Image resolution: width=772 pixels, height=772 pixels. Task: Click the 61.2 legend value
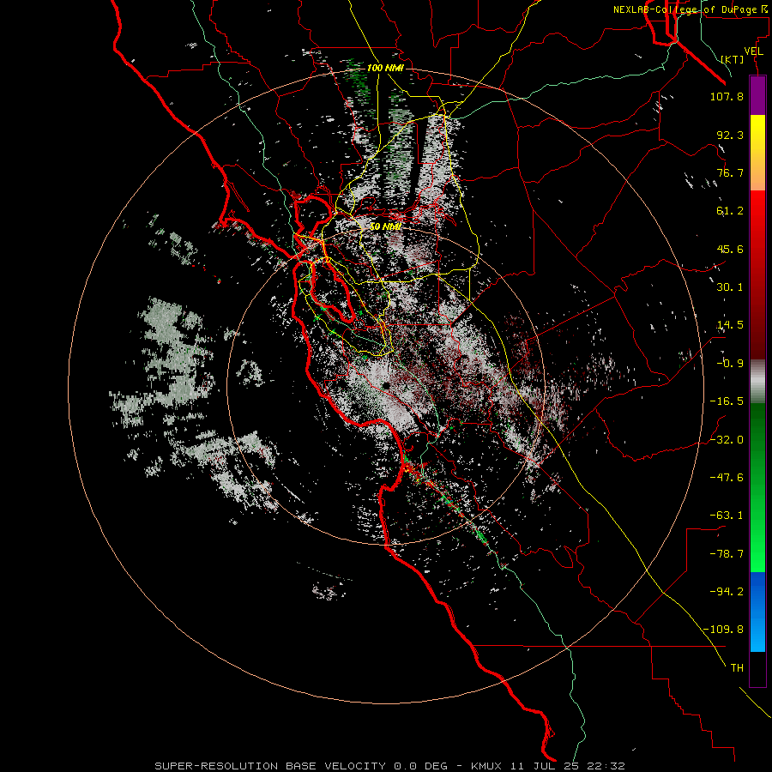click(x=730, y=211)
